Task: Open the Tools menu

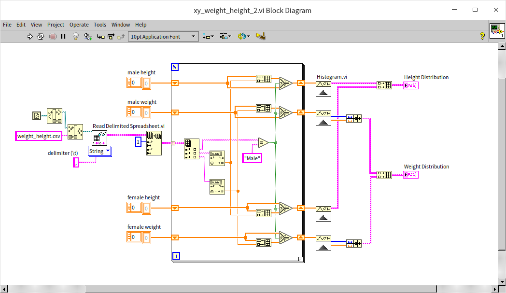Action: click(x=100, y=25)
